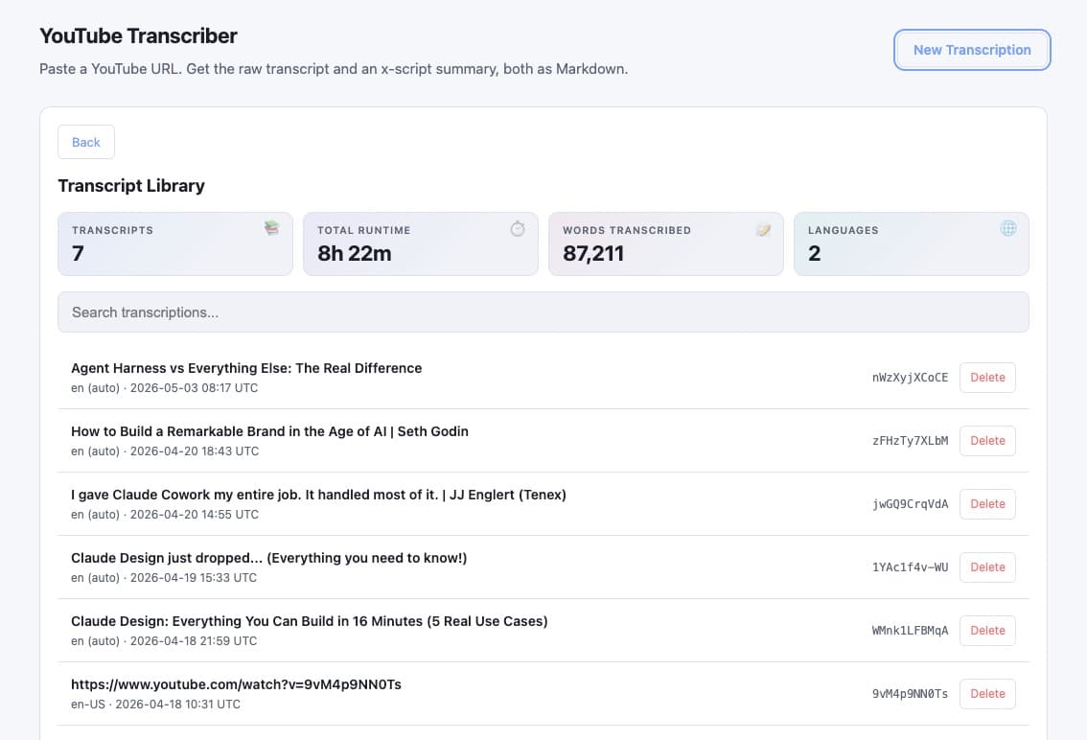
Task: Click the date 2026-04-19 15:33 UTC
Action: point(194,577)
